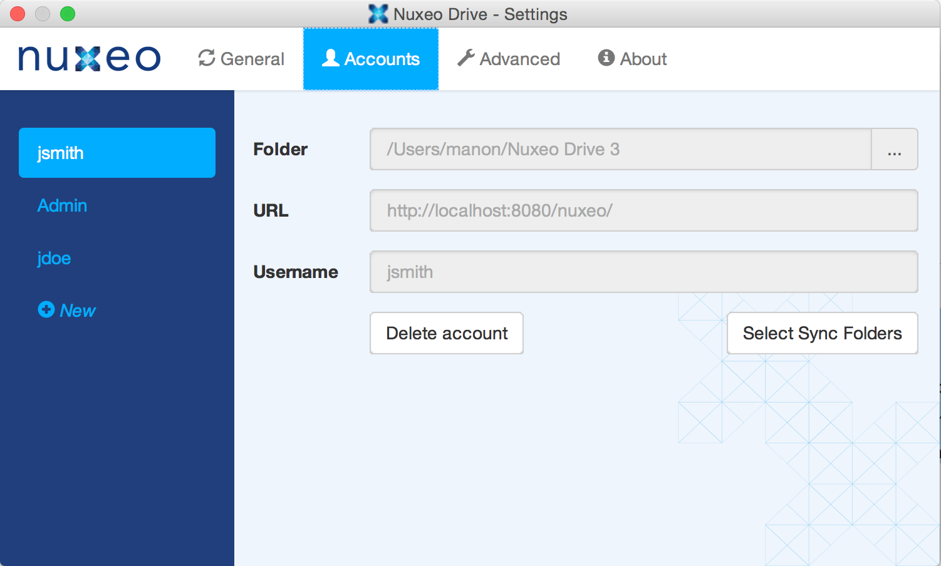Click the Folder path field

click(x=621, y=149)
